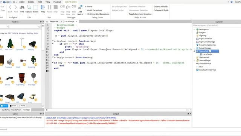Close the Output panel
The image size is (241, 136).
coord(191,114)
